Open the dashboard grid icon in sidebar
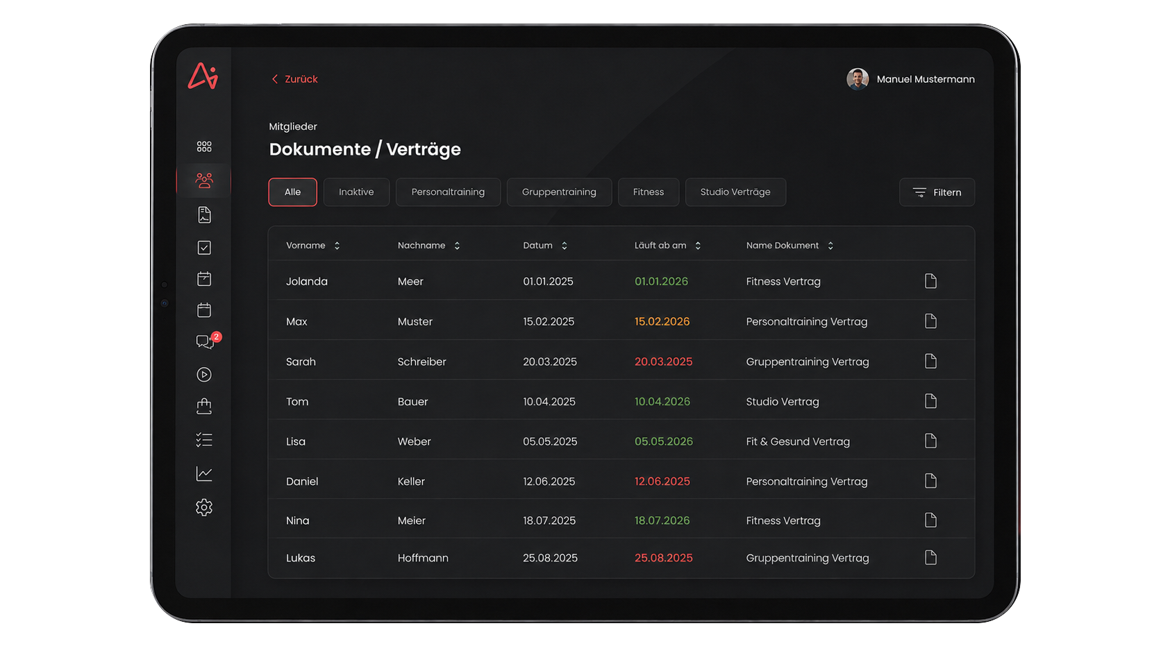Viewport: 1161px width, 653px height. coord(204,146)
